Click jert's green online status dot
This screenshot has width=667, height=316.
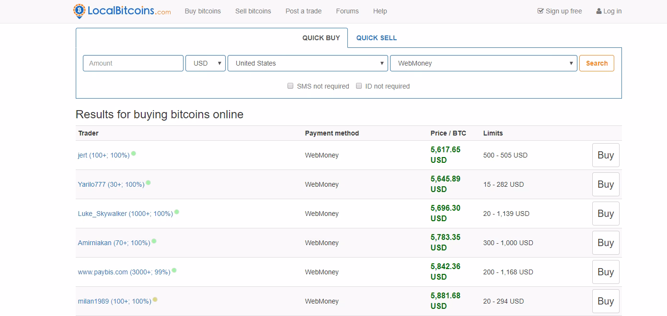(x=134, y=154)
